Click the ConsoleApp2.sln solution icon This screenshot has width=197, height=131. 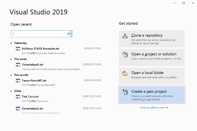coord(18,109)
